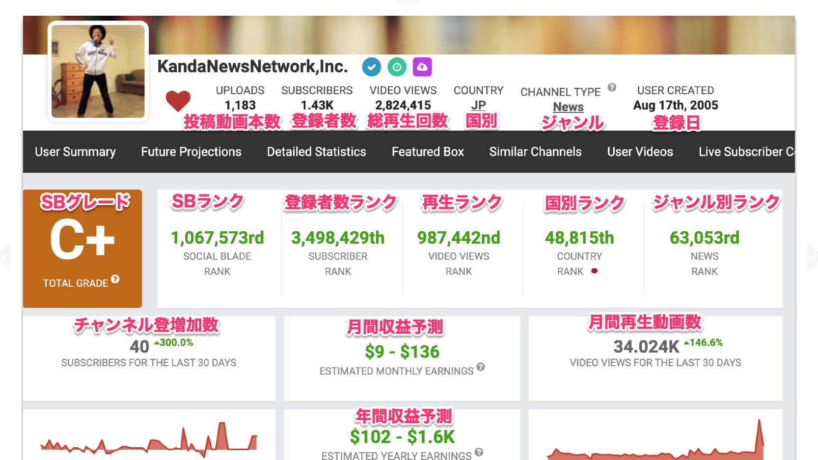
Task: Click the $102 - $1.6K yearly earnings
Action: [402, 436]
